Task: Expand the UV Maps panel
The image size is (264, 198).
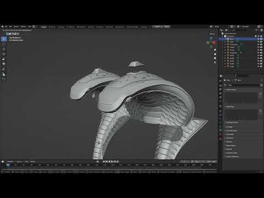Action: click(x=229, y=127)
